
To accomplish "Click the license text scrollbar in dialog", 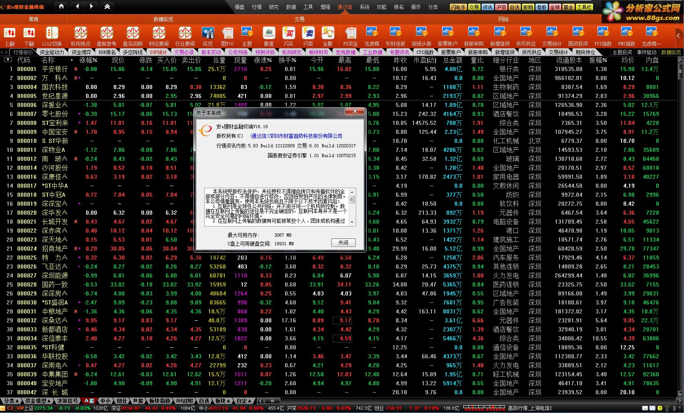I will (352, 207).
